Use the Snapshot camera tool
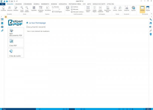This screenshot has width=153, height=110. 126,9
